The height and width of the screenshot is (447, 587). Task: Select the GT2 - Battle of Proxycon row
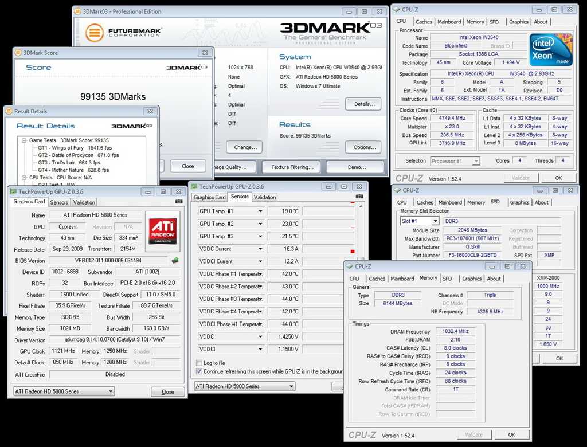78,155
